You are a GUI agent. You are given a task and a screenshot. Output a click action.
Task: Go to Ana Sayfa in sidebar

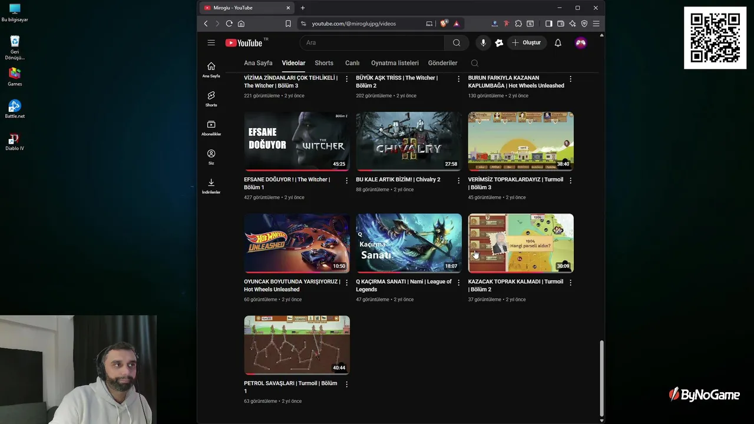tap(211, 69)
